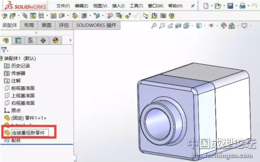Switch to the SOLIDWORKS 插件 tab
This screenshot has width=260, height=162.
click(96, 25)
